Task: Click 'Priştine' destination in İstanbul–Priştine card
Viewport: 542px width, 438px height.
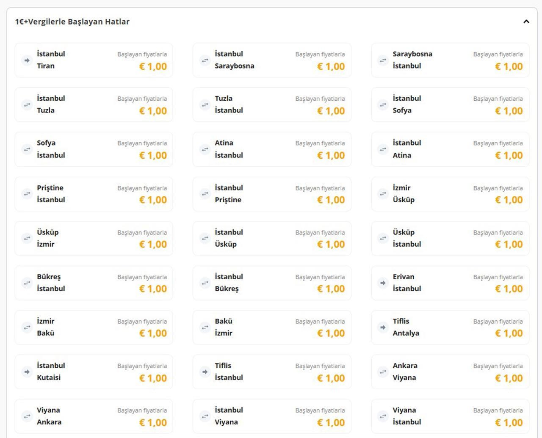Action: tap(228, 200)
